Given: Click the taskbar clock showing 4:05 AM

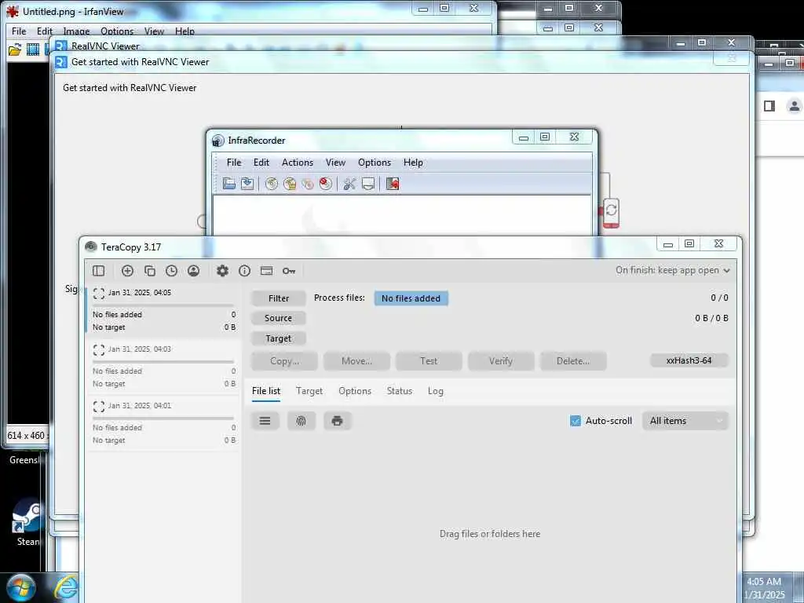Looking at the screenshot, I should (764, 588).
